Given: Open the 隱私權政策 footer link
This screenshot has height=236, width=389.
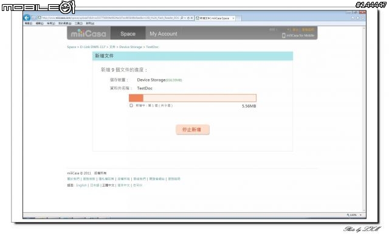Looking at the screenshot, I should [x=106, y=179].
